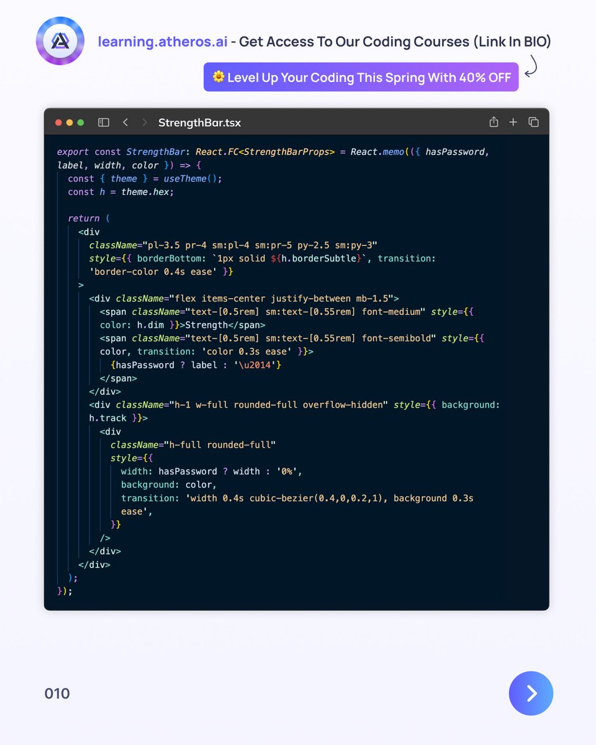Open the share icon in the title bar
Viewport: 596px width, 745px height.
click(x=494, y=122)
